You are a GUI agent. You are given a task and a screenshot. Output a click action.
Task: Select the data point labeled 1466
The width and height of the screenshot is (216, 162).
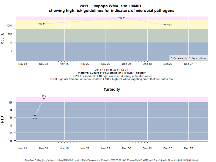44,24
